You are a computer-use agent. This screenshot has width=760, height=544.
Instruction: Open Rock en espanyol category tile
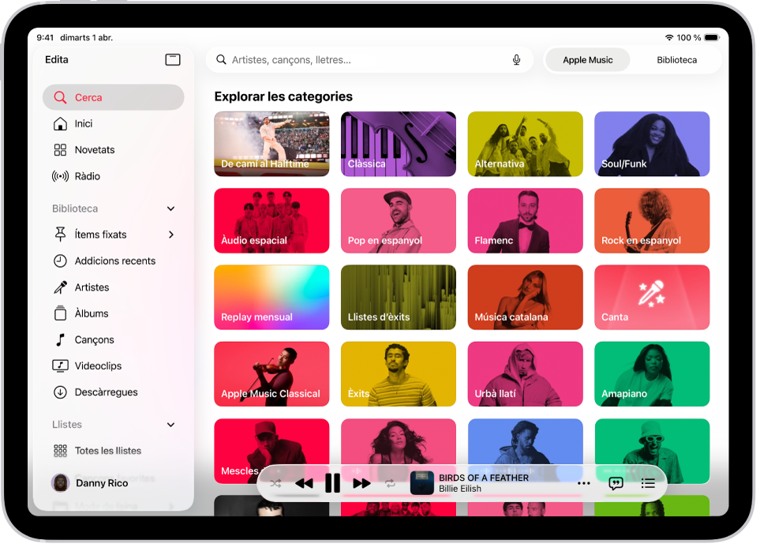(652, 220)
